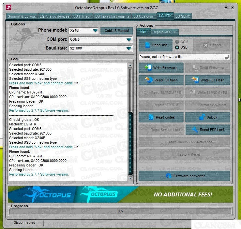
Task: Click the Write Firmware arrow icon
Action: coord(148,68)
